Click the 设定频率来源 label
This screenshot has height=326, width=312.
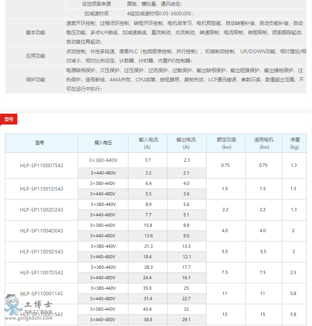click(x=96, y=4)
